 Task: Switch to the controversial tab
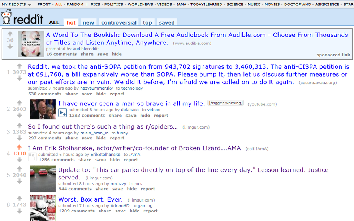[x=119, y=23]
